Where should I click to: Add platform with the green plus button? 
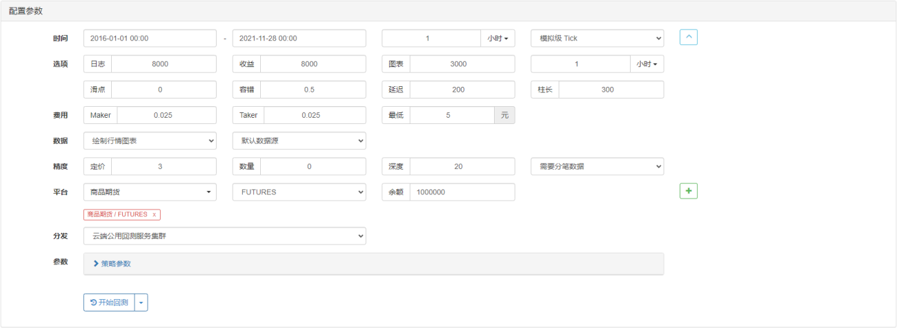(688, 191)
